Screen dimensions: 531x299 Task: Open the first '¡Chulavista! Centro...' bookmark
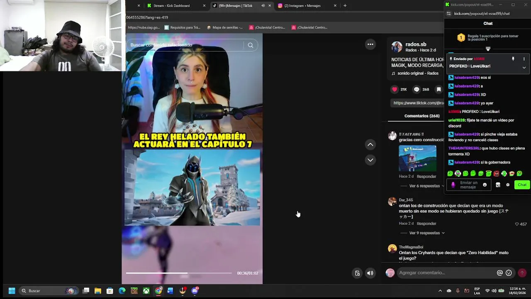(268, 27)
